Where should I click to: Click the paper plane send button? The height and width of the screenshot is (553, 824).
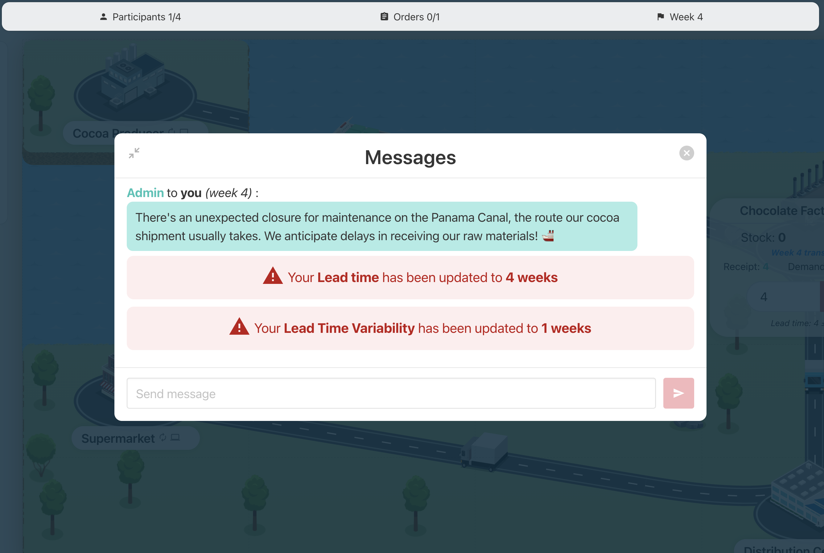pos(678,393)
